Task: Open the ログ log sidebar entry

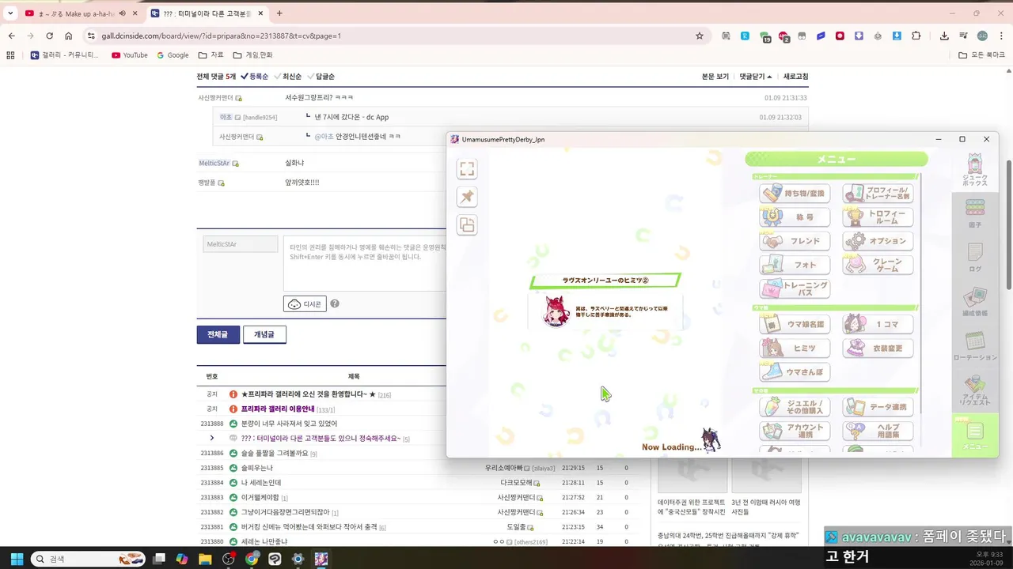Action: (x=975, y=257)
